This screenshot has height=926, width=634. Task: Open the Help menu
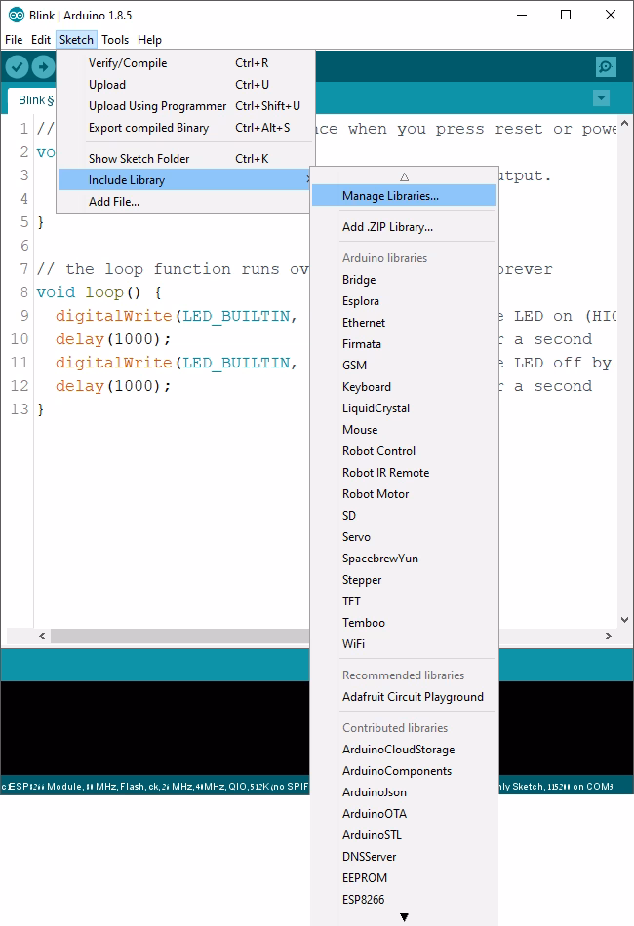(149, 40)
